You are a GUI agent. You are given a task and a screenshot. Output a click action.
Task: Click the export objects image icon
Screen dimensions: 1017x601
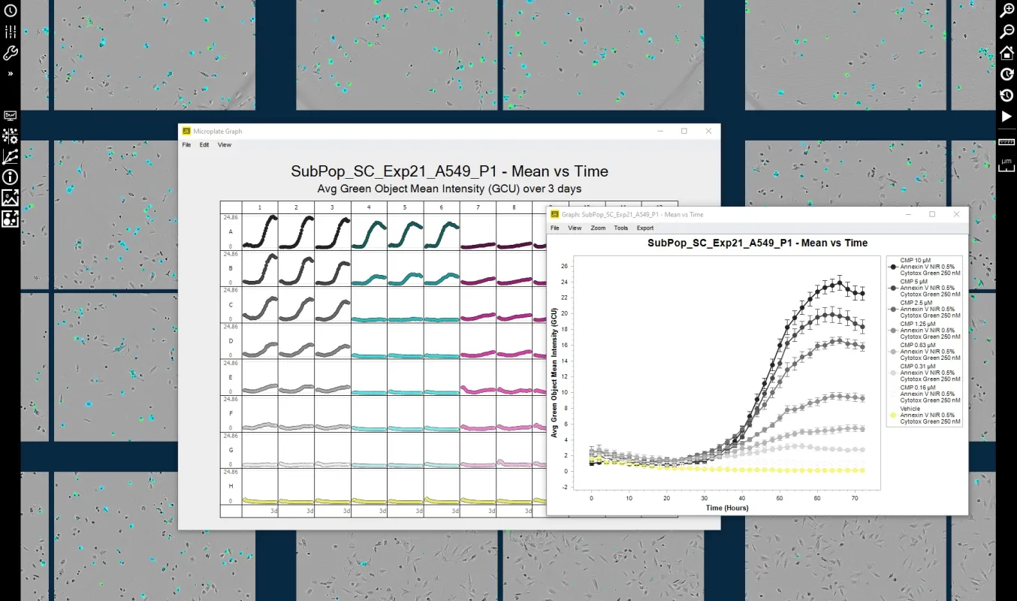coord(11,219)
